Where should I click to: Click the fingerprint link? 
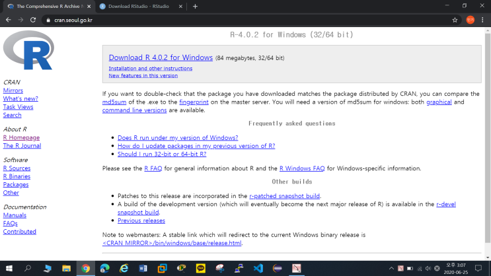click(x=194, y=102)
